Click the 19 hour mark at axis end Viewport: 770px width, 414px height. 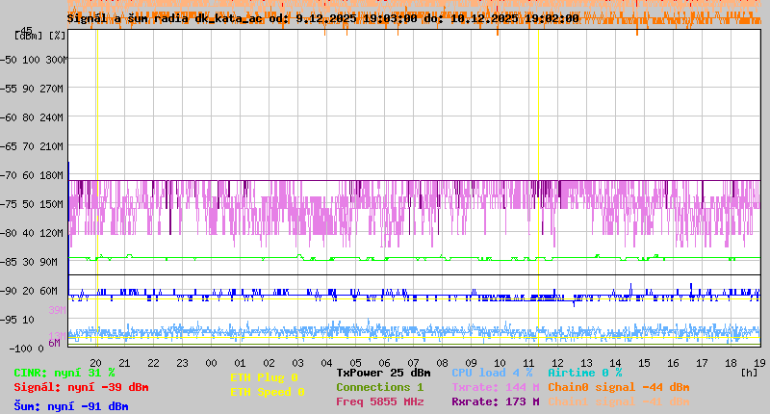click(x=758, y=363)
